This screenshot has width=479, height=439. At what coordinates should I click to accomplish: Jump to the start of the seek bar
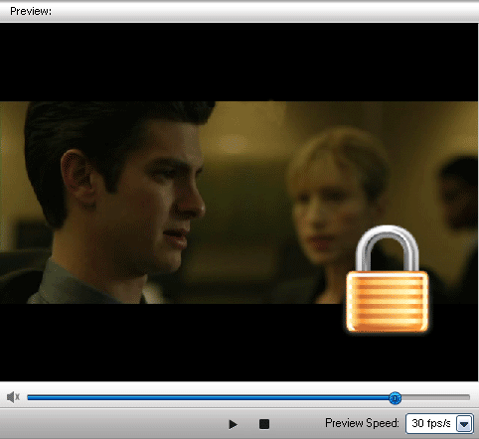tap(29, 397)
